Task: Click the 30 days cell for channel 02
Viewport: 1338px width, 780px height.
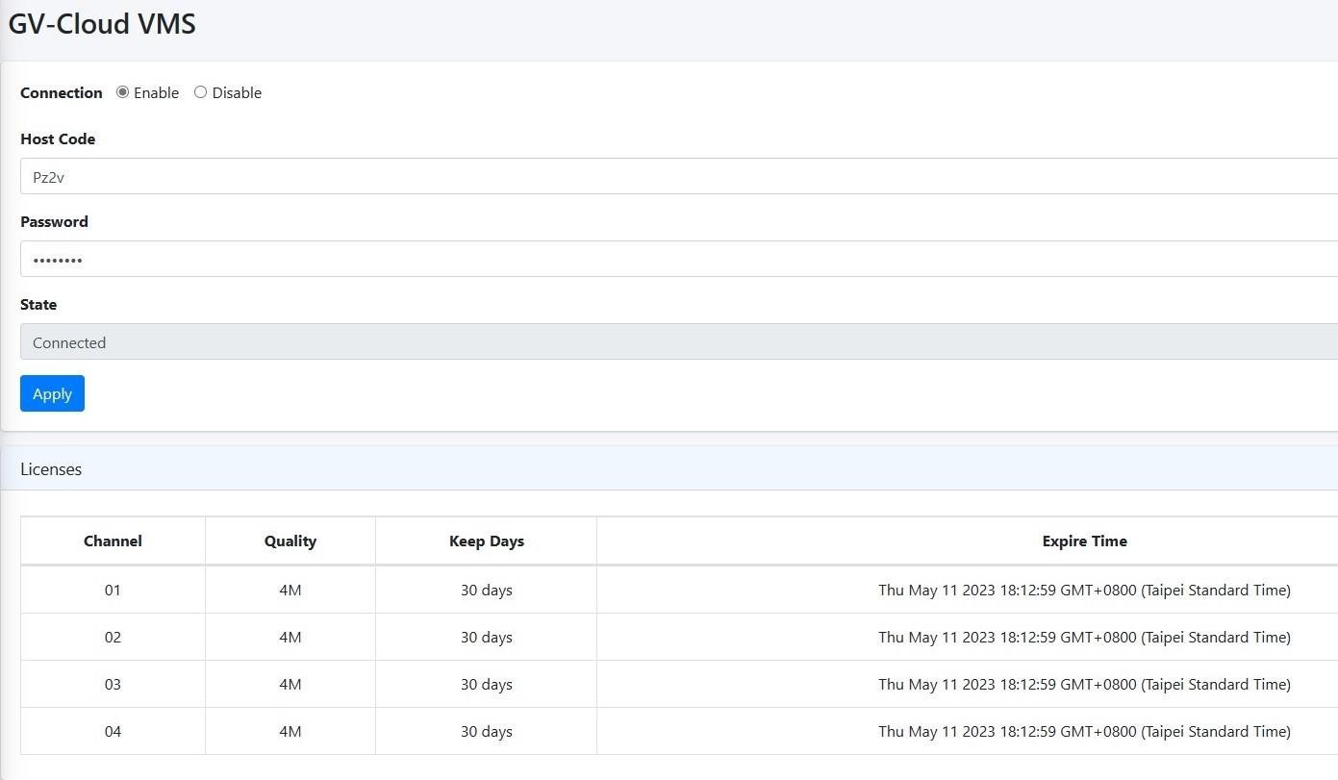Action: 486,638
